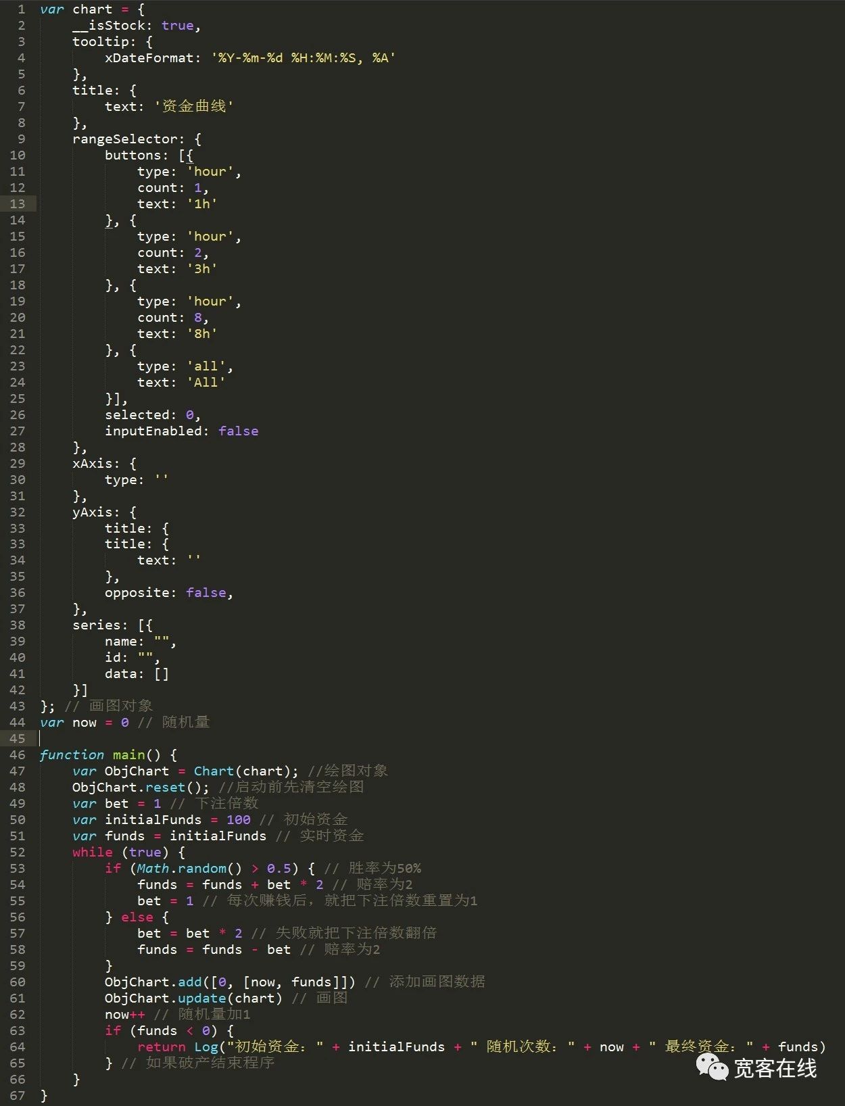Click the series property name
The height and width of the screenshot is (1106, 845).
click(99, 625)
